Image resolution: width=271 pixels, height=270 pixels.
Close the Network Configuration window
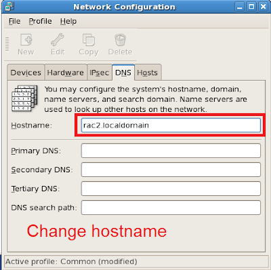click(263, 7)
